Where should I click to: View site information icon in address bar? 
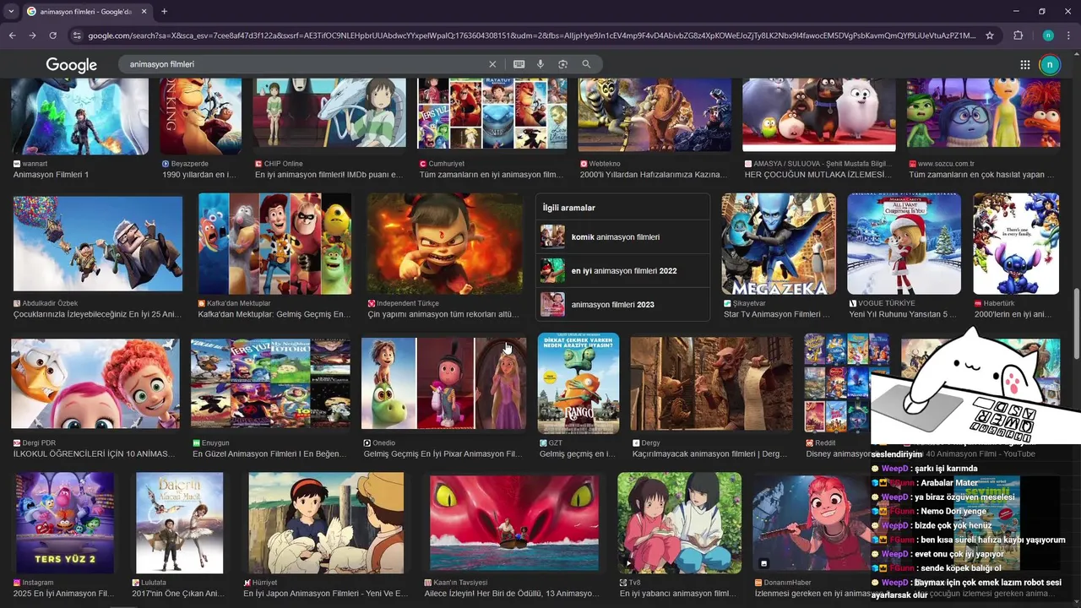click(77, 35)
